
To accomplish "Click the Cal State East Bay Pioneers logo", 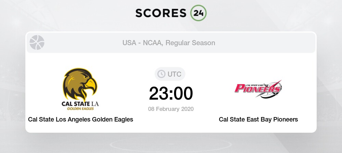I will point(258,89).
